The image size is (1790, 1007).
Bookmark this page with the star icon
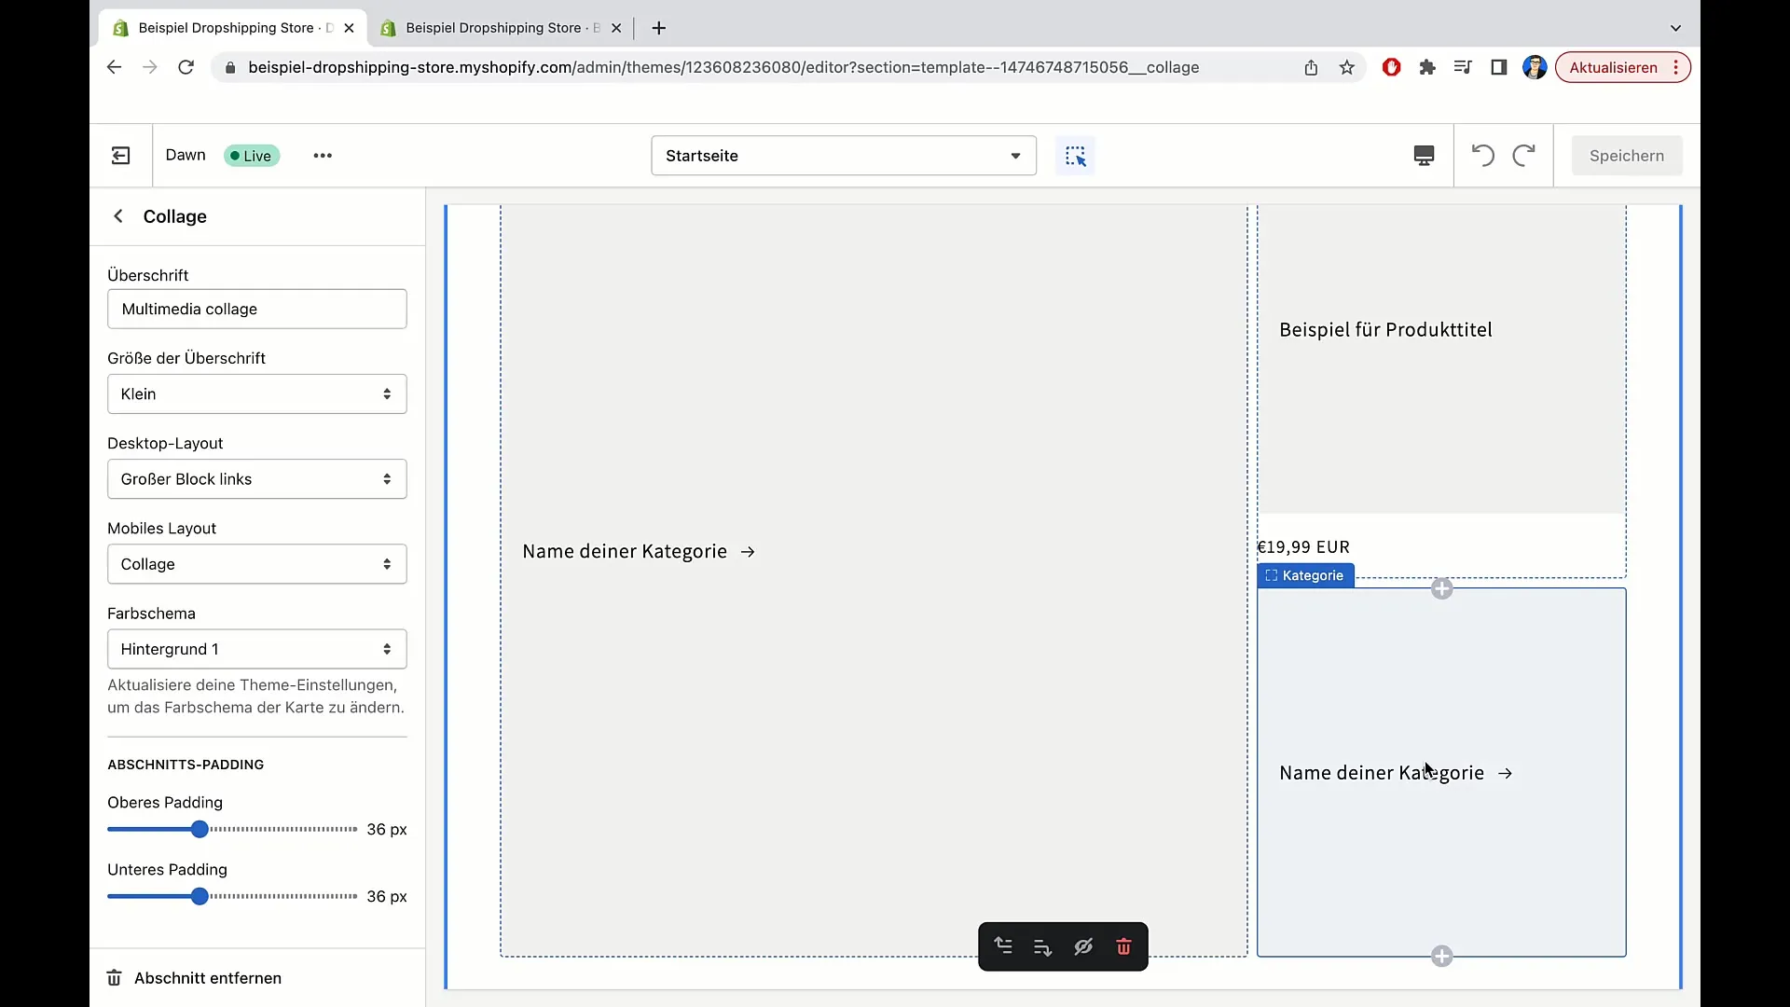coord(1346,67)
